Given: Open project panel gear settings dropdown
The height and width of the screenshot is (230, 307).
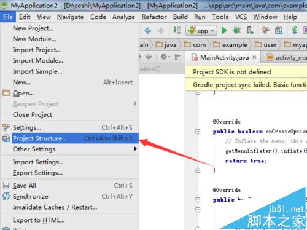Looking at the screenshot, I should point(165,57).
